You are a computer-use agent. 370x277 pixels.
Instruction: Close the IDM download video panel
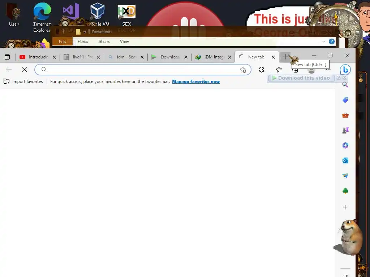click(344, 78)
